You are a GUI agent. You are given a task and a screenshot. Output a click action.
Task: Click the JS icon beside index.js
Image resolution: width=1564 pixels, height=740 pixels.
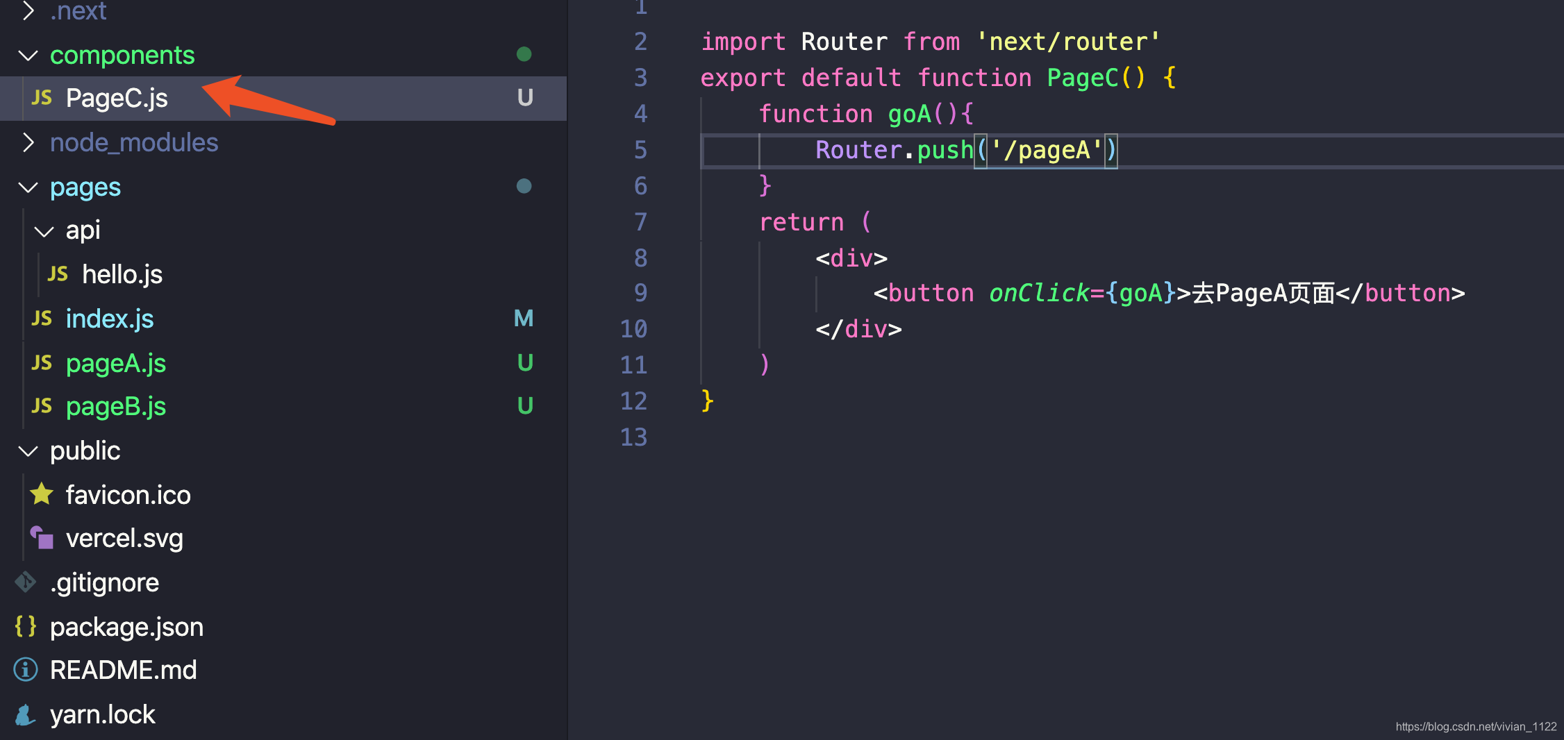42,319
